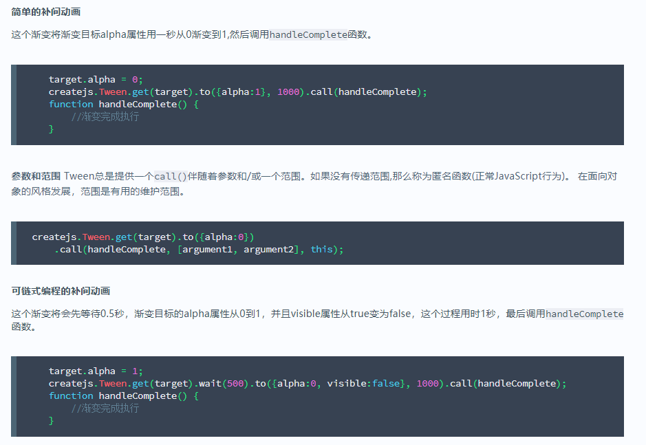Click the heading 简单的补间动画

point(45,12)
